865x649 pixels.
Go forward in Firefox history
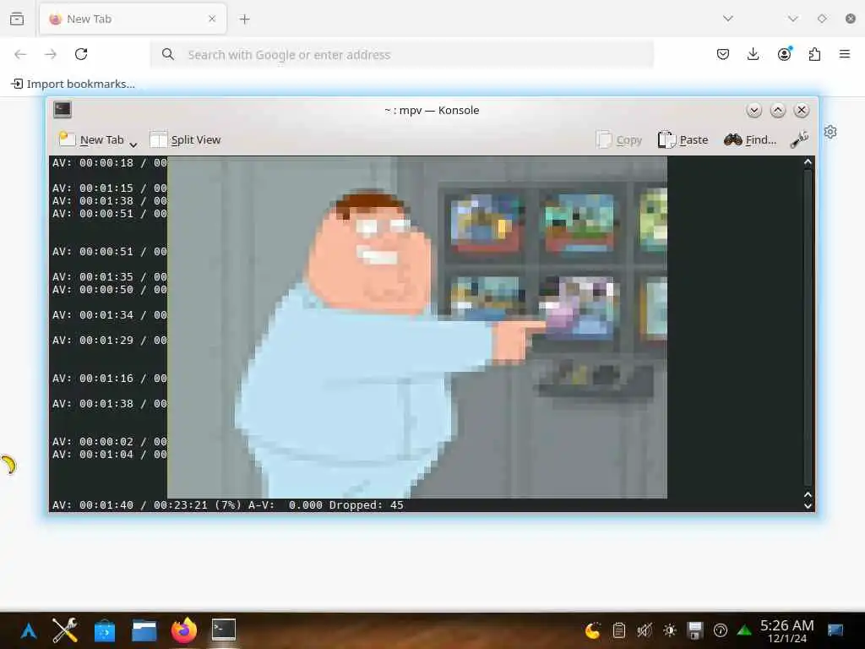tap(51, 54)
